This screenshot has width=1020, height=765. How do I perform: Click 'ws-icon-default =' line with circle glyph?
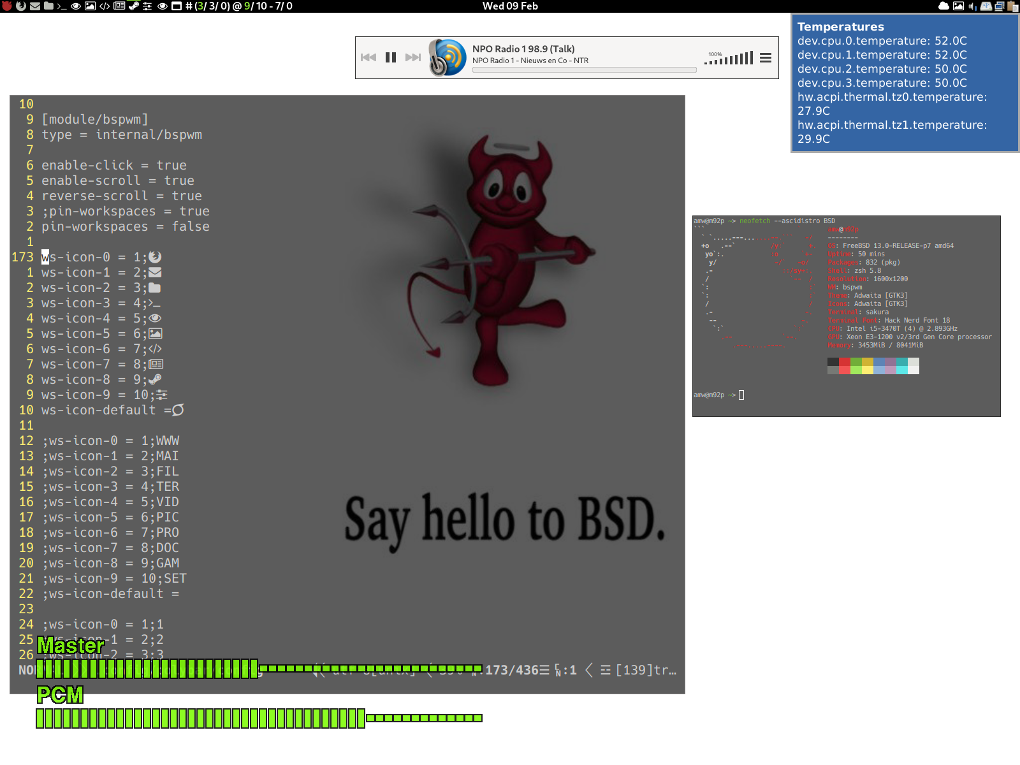(113, 410)
